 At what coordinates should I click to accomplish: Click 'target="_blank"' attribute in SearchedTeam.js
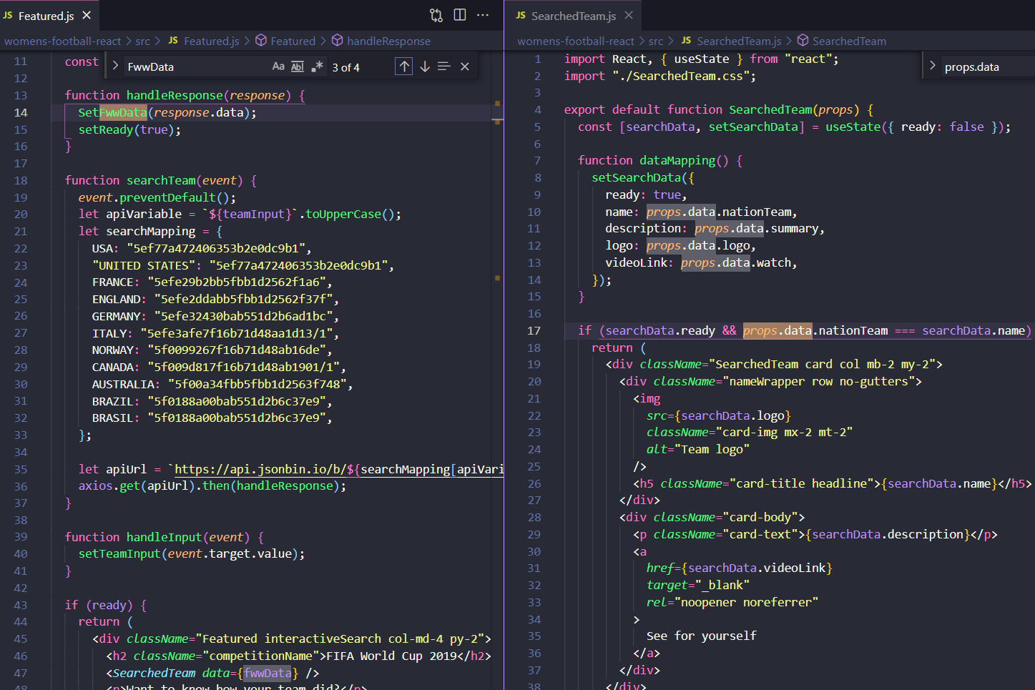(x=698, y=585)
